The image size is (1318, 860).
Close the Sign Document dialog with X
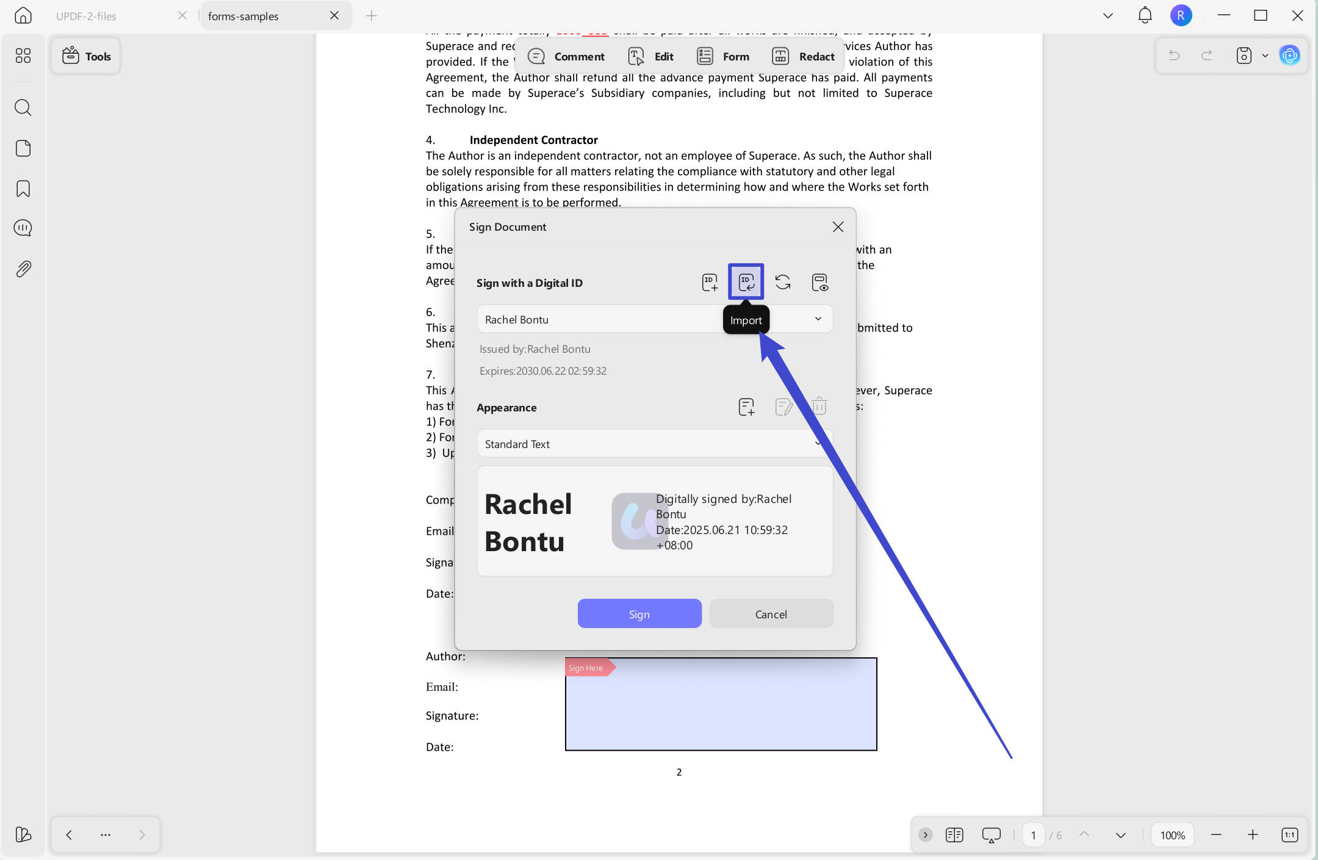pyautogui.click(x=838, y=227)
